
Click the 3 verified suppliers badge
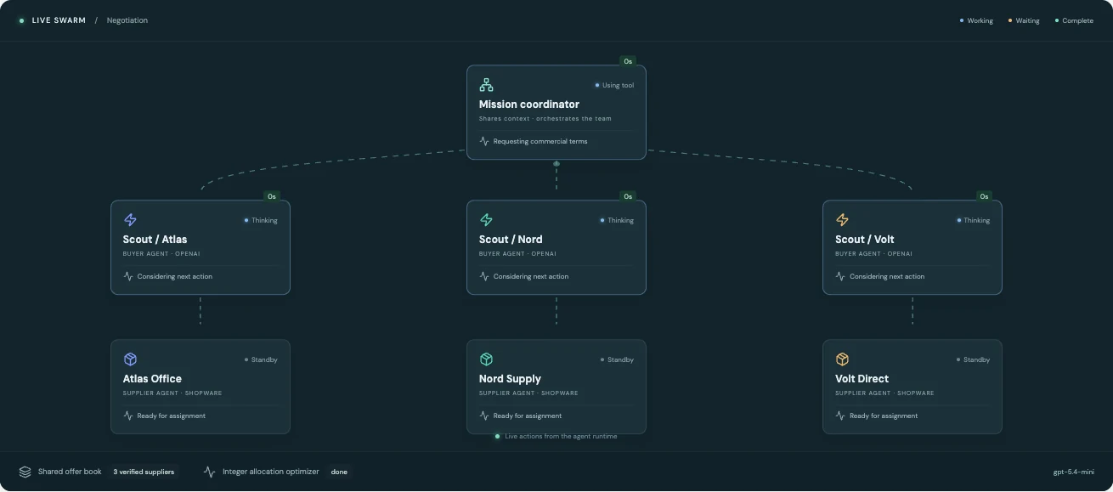[x=144, y=472]
